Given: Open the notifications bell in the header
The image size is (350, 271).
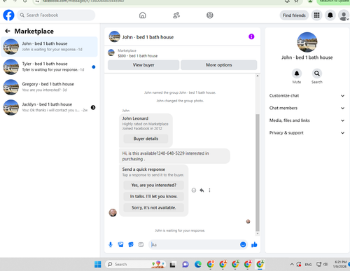Looking at the screenshot, I should 330,15.
